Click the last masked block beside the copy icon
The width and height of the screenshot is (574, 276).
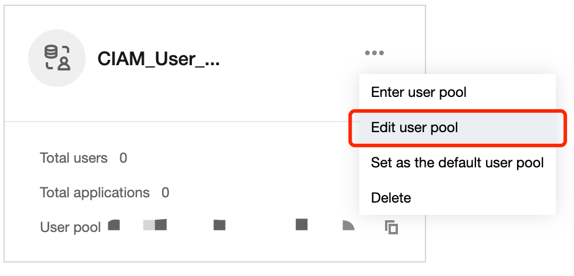click(x=348, y=225)
